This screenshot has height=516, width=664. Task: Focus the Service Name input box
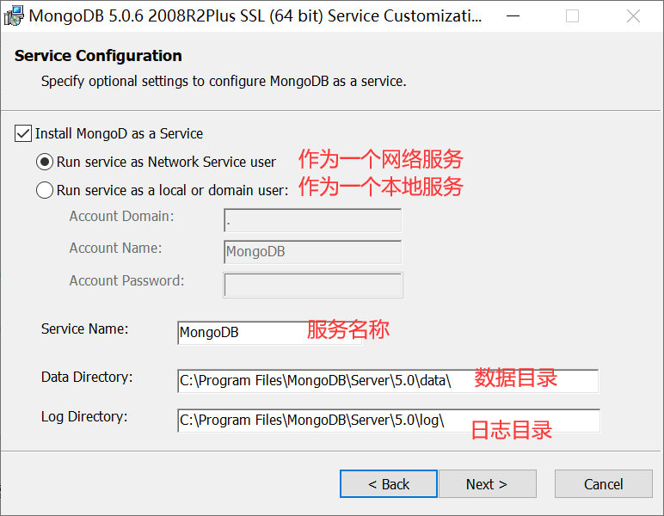tap(270, 333)
